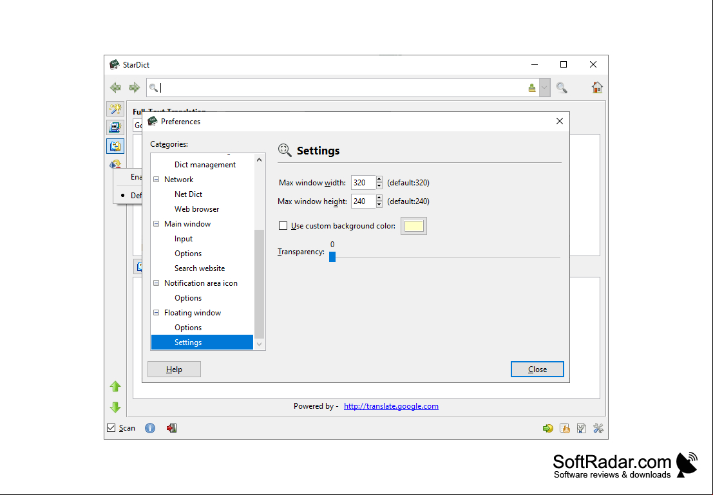The image size is (713, 495).
Task: Select Input under Main window
Action: click(184, 239)
